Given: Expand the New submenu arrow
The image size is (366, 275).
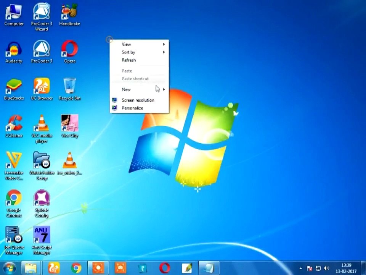Looking at the screenshot, I should 164,89.
